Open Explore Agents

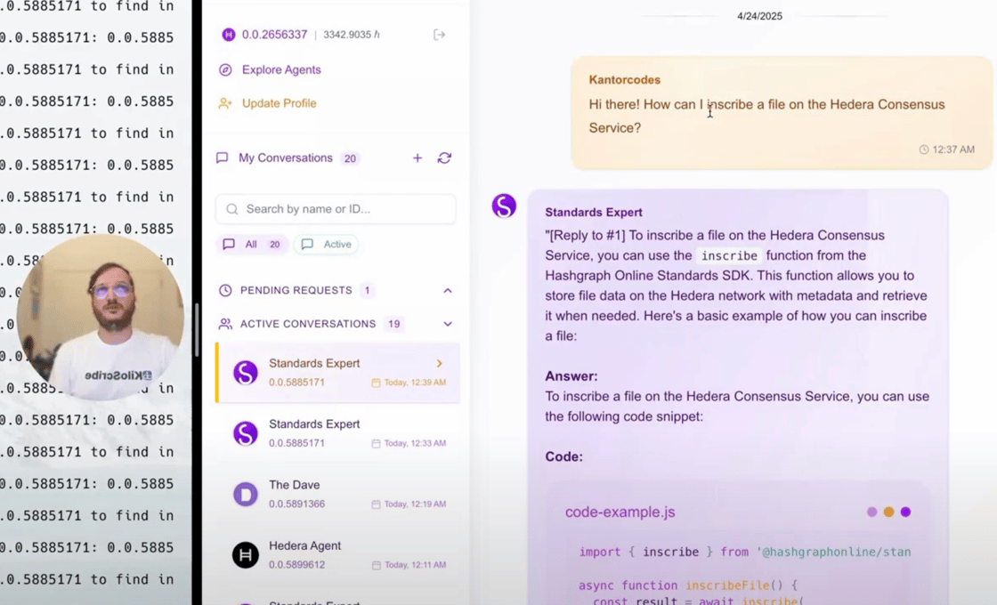pos(281,70)
